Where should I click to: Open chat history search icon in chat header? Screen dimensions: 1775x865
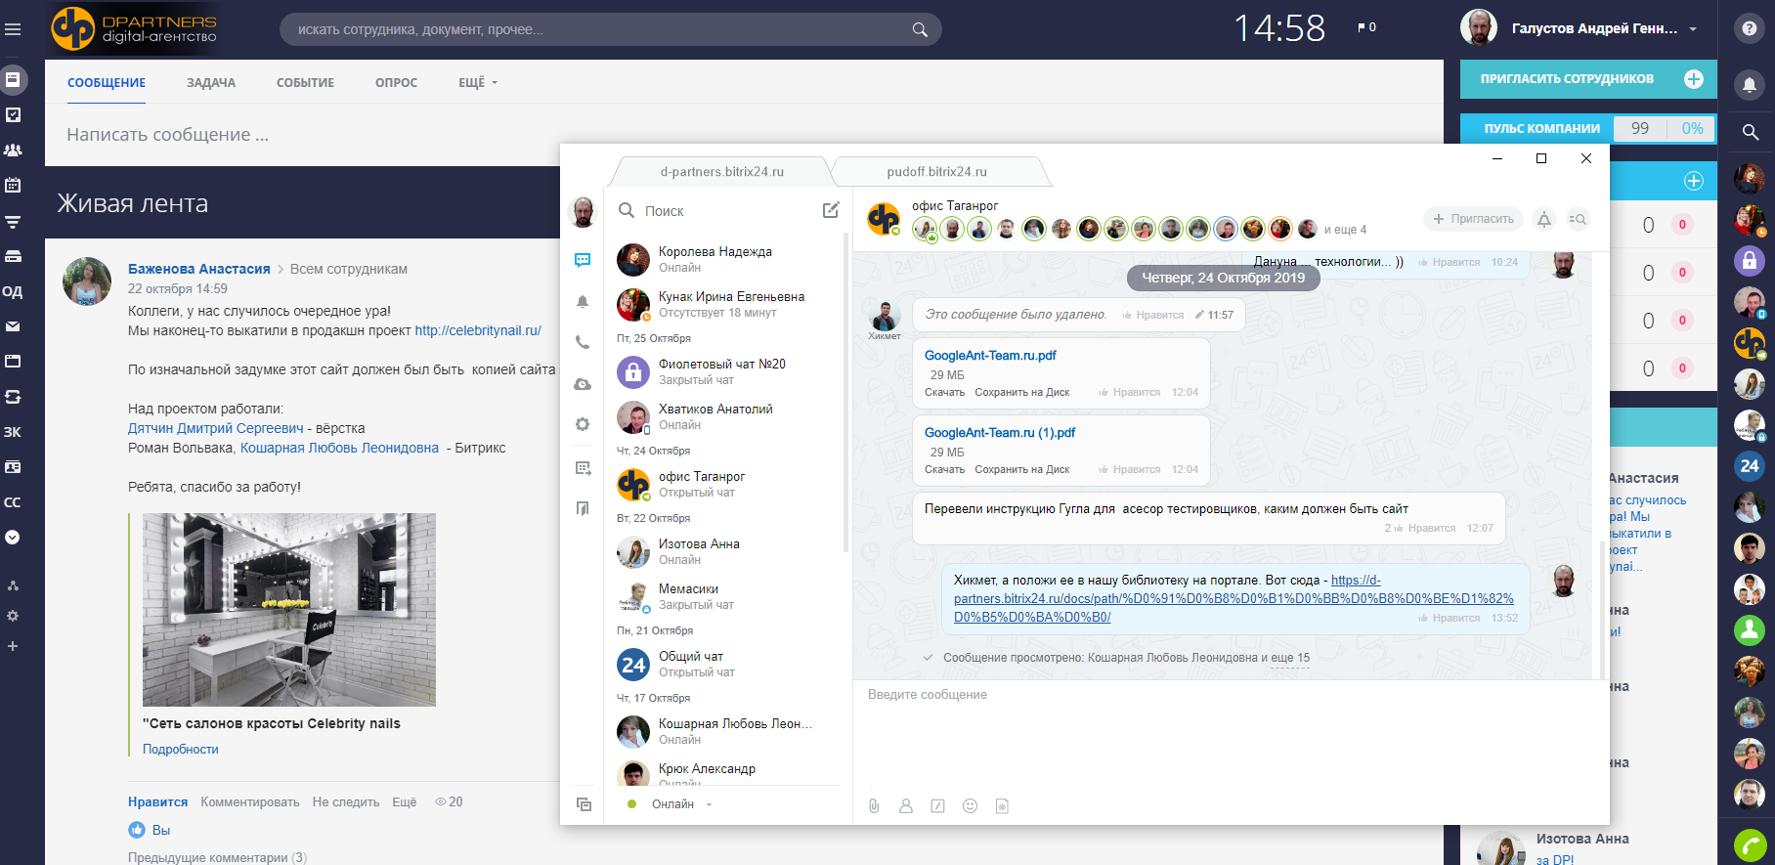pos(1578,219)
